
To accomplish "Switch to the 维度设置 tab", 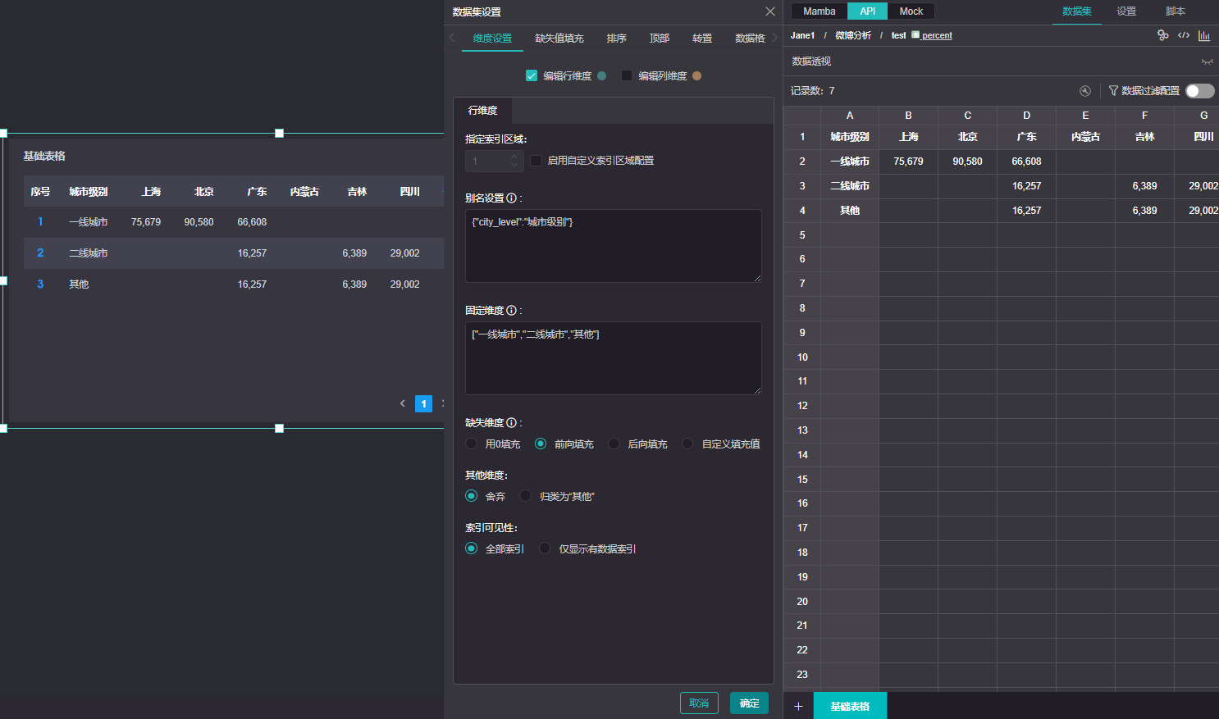I will point(492,39).
